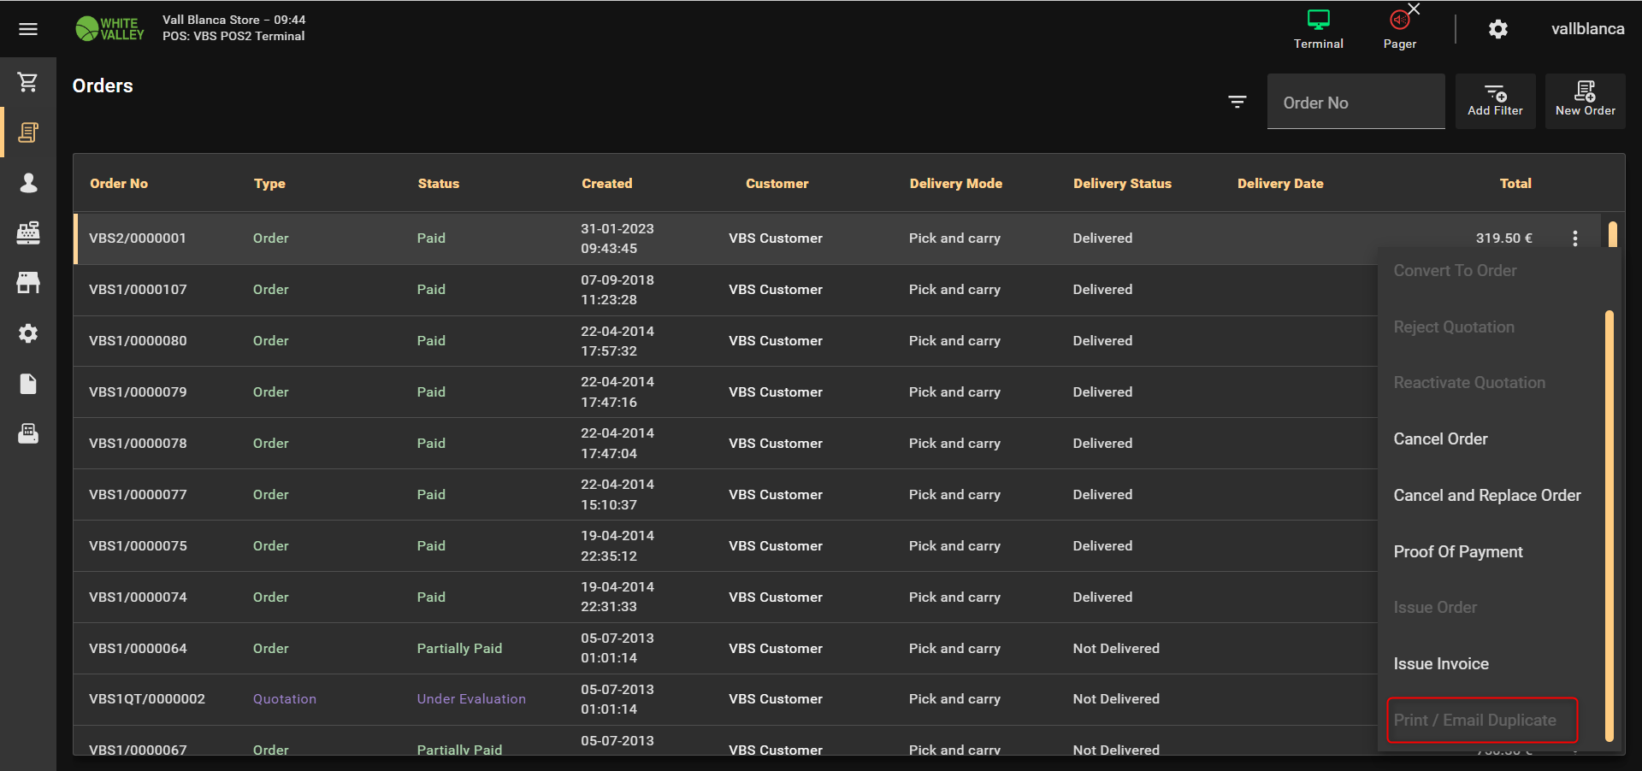The width and height of the screenshot is (1642, 771).
Task: Focus the Order No search field
Action: coord(1356,103)
